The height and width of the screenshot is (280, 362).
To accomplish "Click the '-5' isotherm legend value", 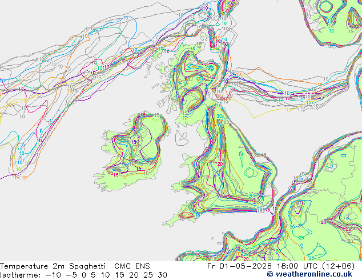I will [x=71, y=275].
